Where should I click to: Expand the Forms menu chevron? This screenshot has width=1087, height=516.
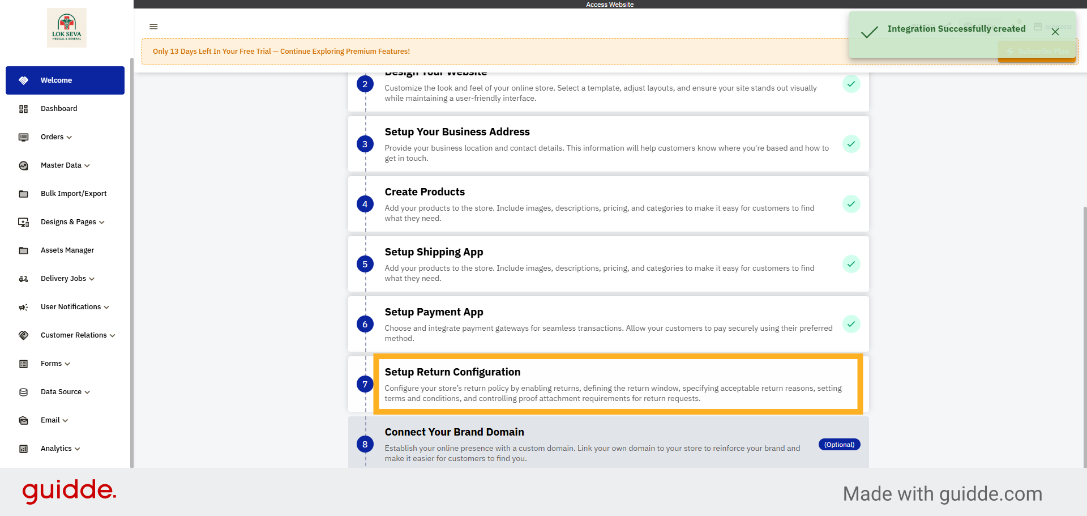(67, 364)
